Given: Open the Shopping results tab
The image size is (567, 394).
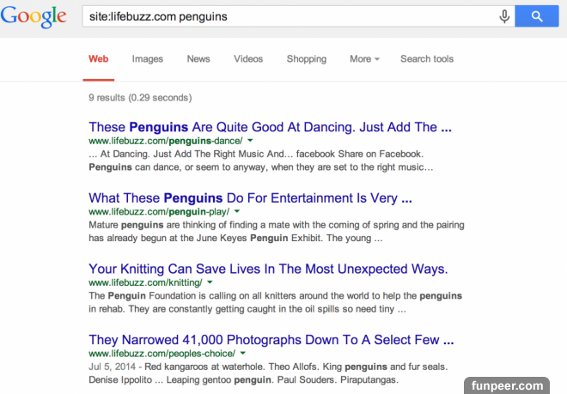Looking at the screenshot, I should coord(306,59).
